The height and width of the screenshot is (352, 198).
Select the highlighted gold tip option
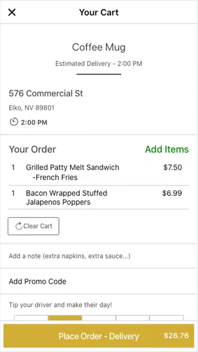click(x=65, y=318)
